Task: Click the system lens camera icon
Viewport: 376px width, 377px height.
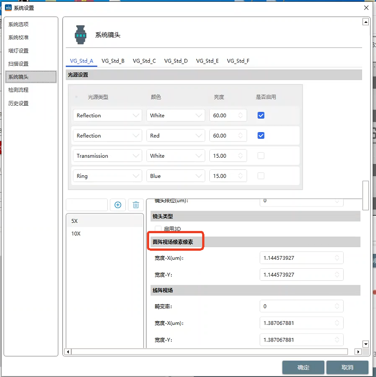Action: click(80, 35)
